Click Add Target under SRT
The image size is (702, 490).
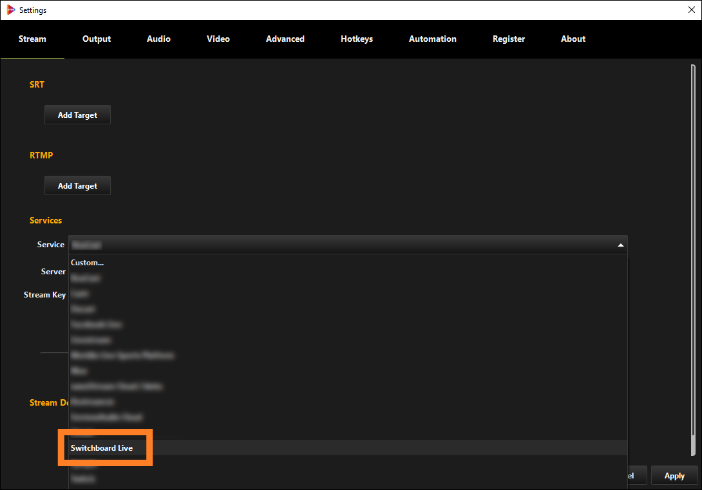point(77,115)
